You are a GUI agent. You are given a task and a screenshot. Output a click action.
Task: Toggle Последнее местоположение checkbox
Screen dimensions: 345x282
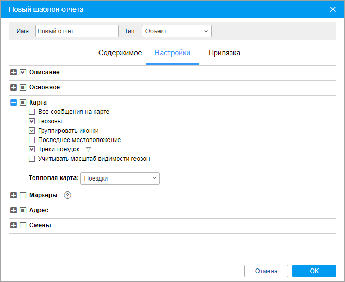(32, 140)
